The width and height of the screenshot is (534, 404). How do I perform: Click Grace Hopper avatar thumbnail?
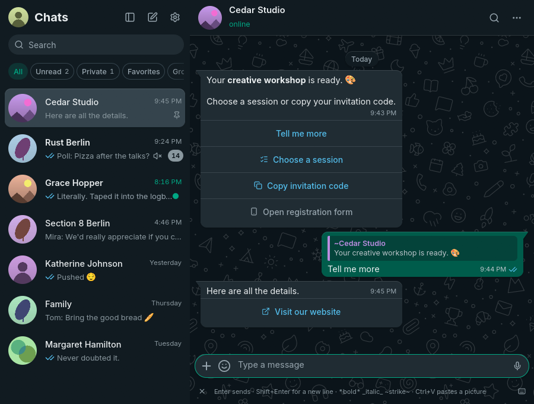coord(23,189)
